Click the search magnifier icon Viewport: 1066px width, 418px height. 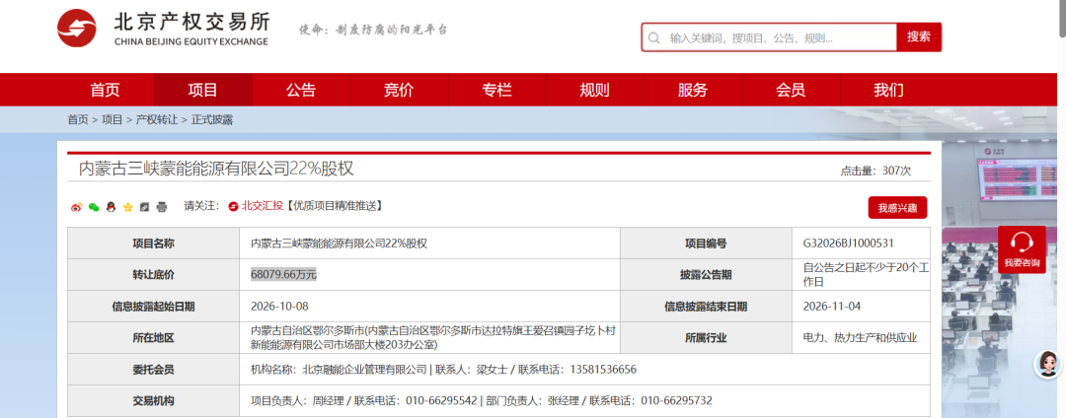pyautogui.click(x=654, y=37)
